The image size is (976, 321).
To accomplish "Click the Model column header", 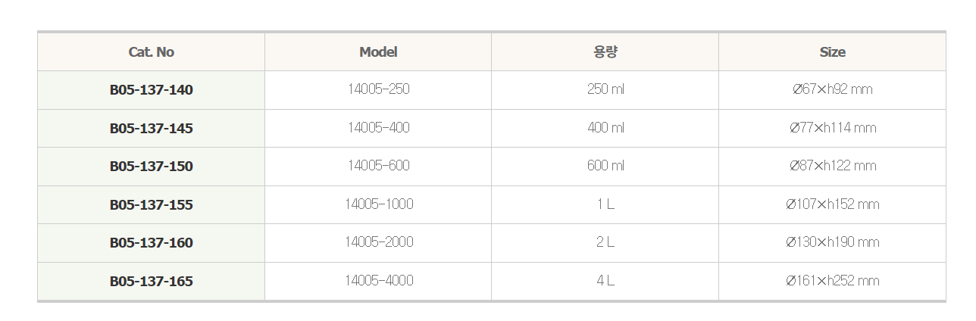I will (x=378, y=52).
